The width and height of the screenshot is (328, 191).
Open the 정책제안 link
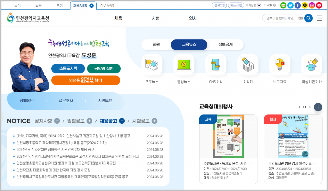coord(27,101)
